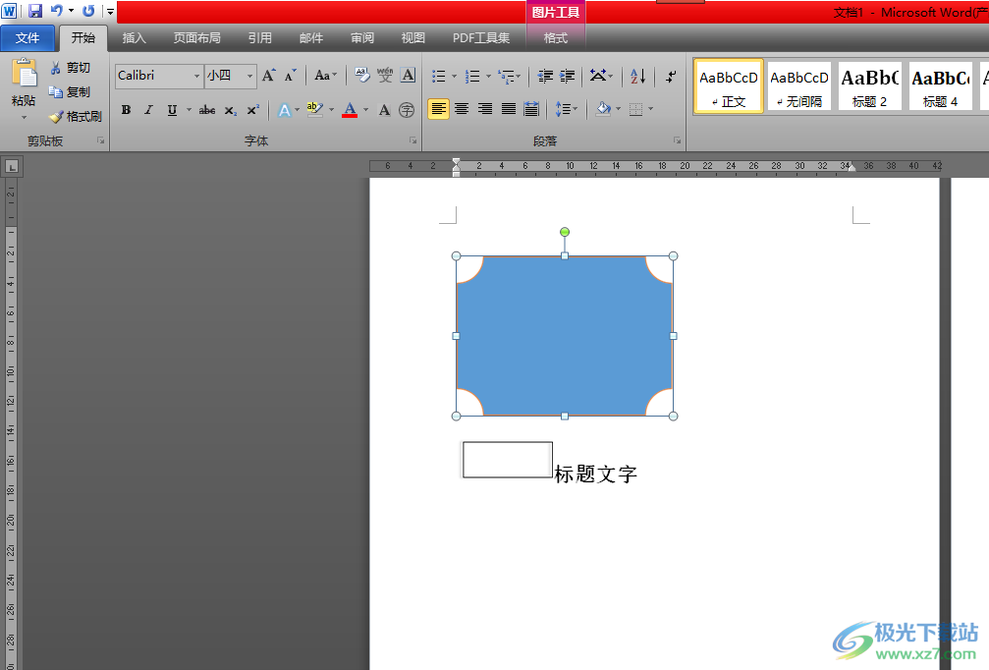The width and height of the screenshot is (989, 670).
Task: Click the character border icon
Action: [409, 76]
